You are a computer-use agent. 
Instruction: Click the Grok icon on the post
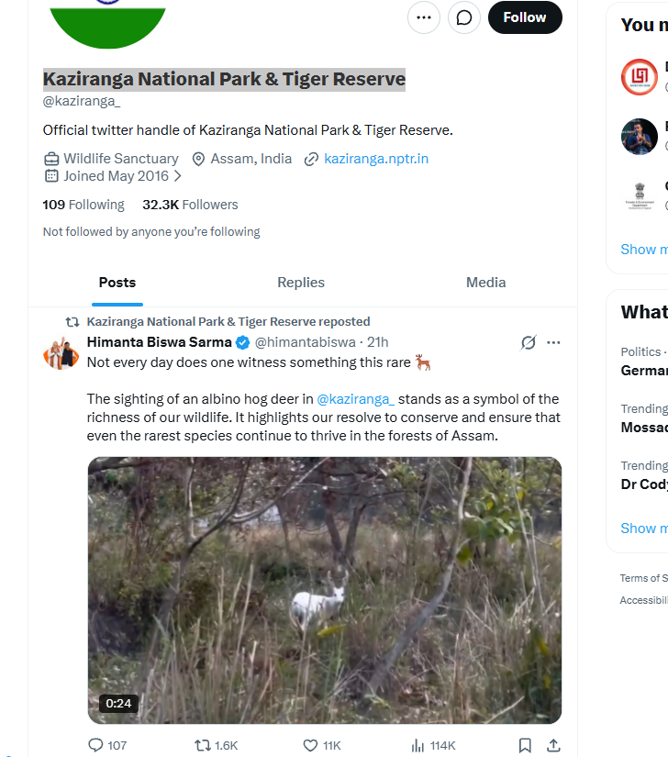529,343
